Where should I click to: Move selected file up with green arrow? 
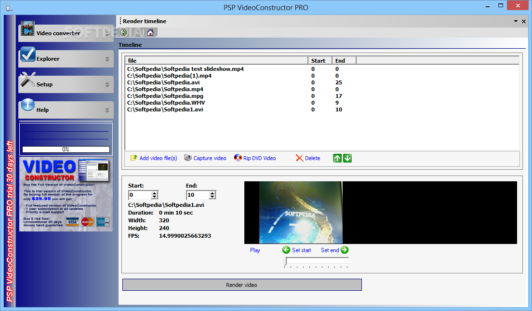tap(337, 158)
